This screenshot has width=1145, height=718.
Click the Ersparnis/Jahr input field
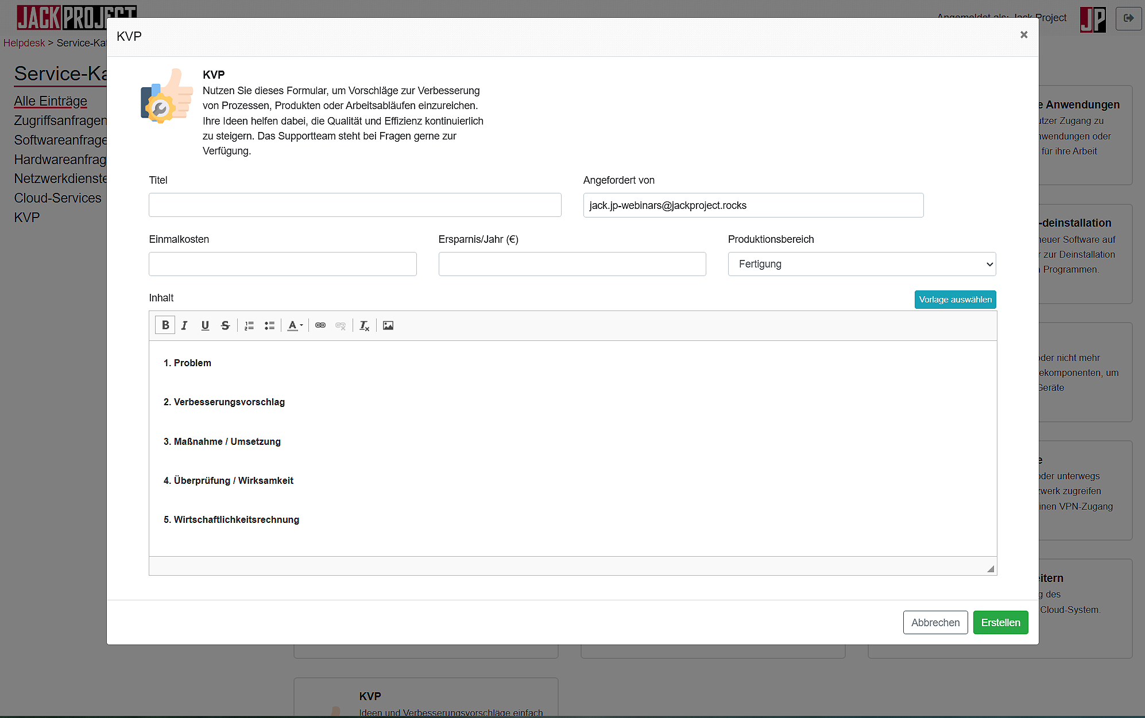pos(572,264)
